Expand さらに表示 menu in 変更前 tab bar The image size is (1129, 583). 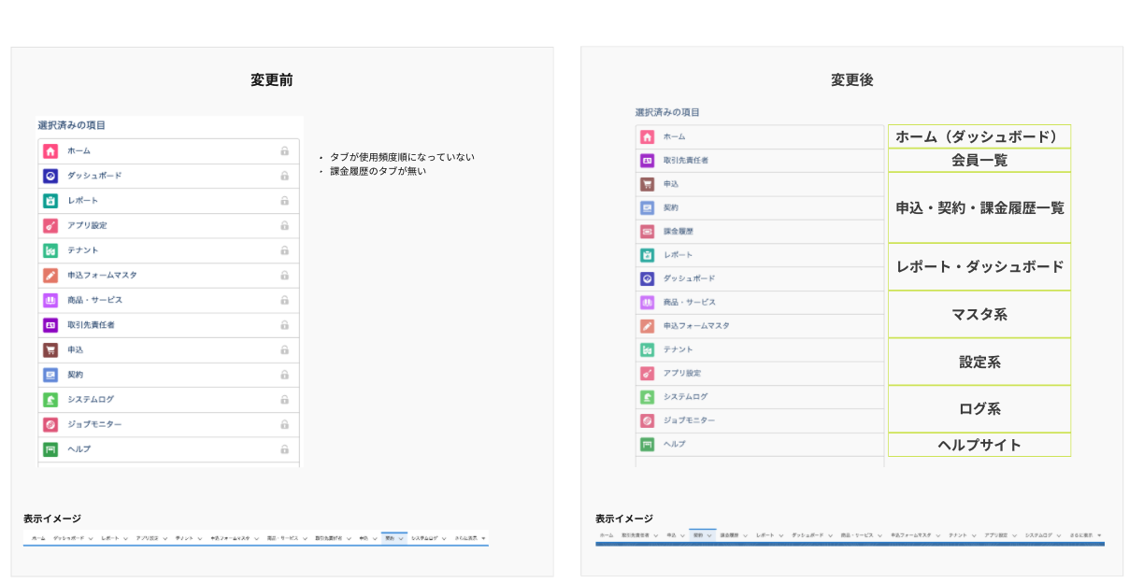coord(483,539)
